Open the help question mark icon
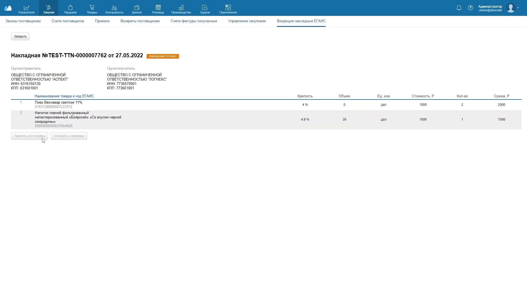The height and width of the screenshot is (296, 527). pyautogui.click(x=470, y=8)
